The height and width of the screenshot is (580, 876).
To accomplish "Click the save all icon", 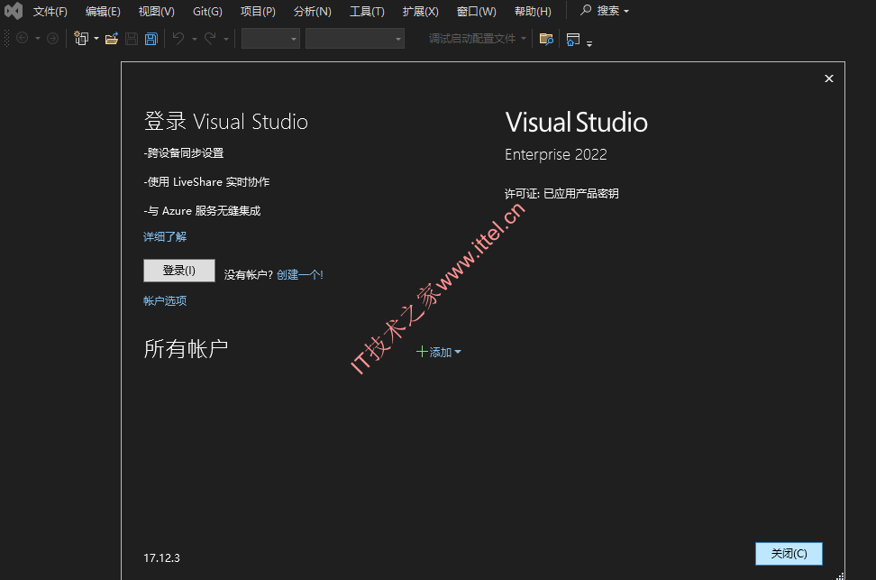I will pyautogui.click(x=151, y=38).
